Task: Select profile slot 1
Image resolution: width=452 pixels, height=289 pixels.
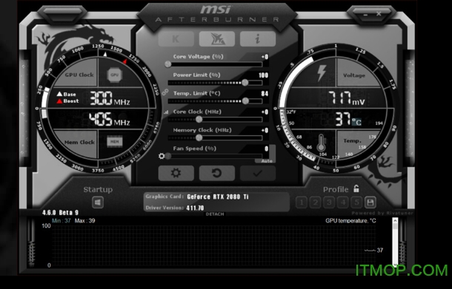Action: pyautogui.click(x=302, y=203)
